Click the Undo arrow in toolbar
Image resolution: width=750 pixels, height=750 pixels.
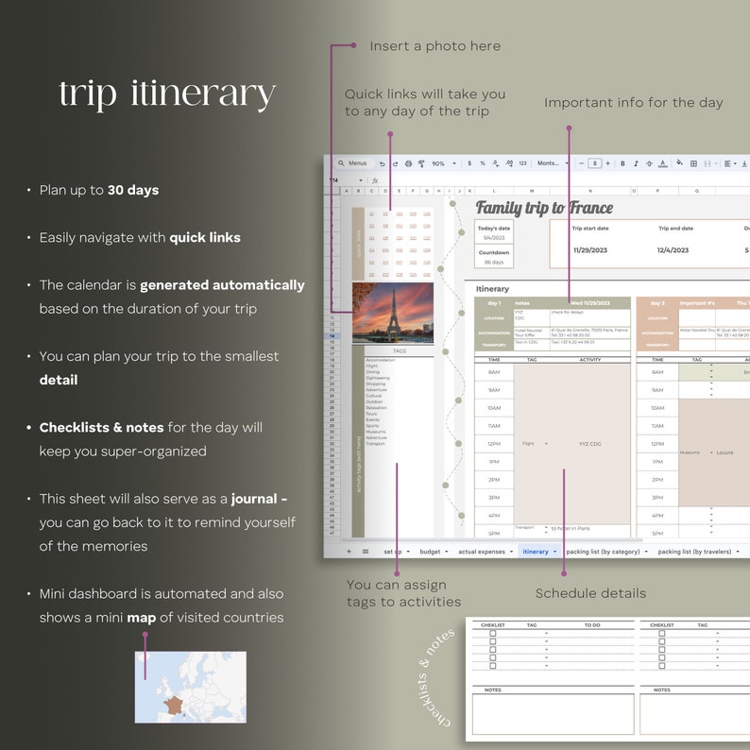tap(383, 163)
